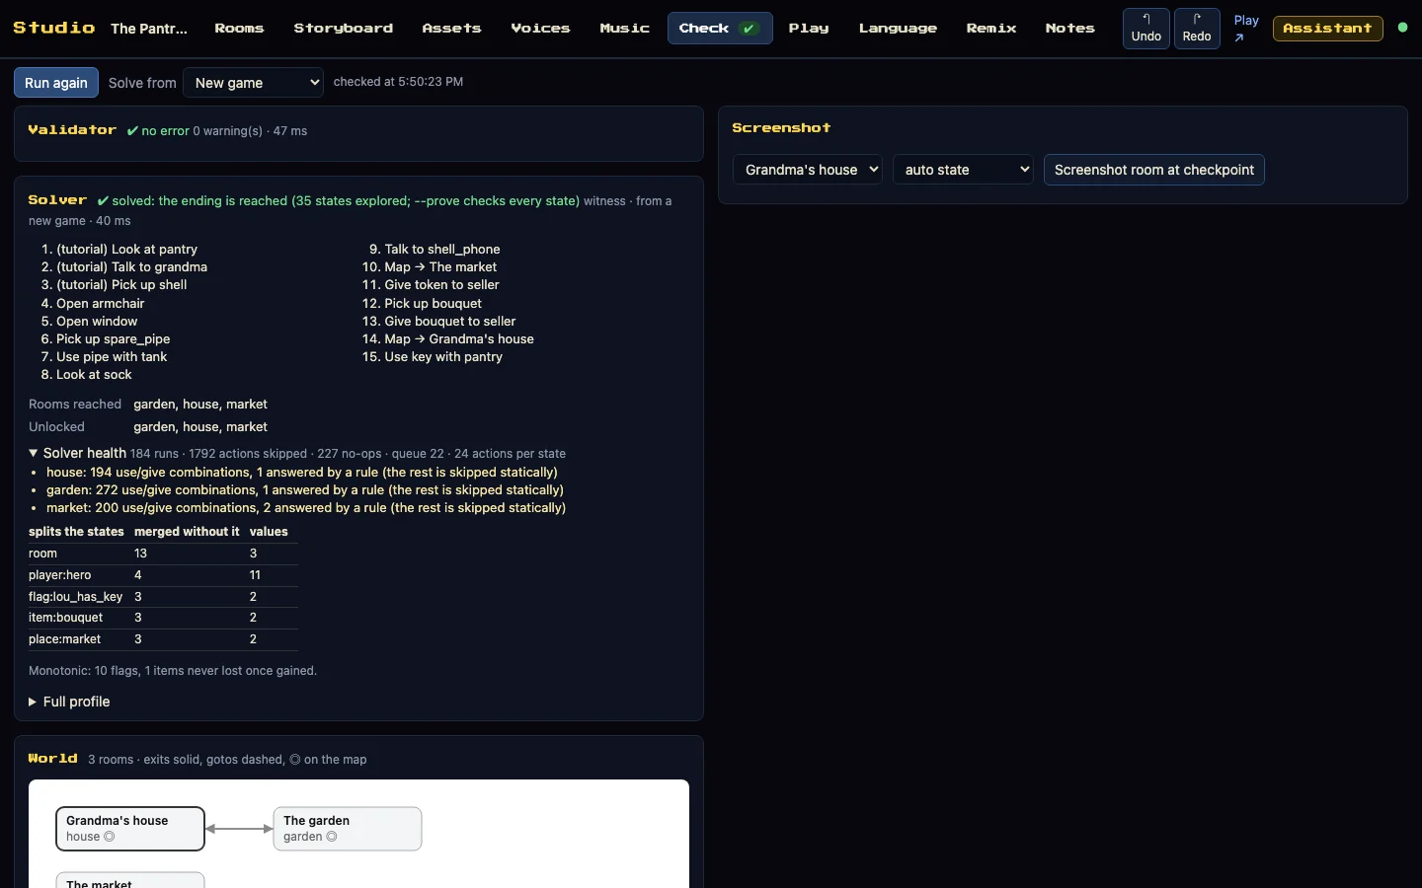Click the Validator no error status
Screen dimensions: 1422x888
coord(158,131)
